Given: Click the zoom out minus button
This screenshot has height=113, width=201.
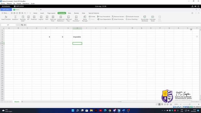Looking at the screenshot, I should (x=181, y=104).
